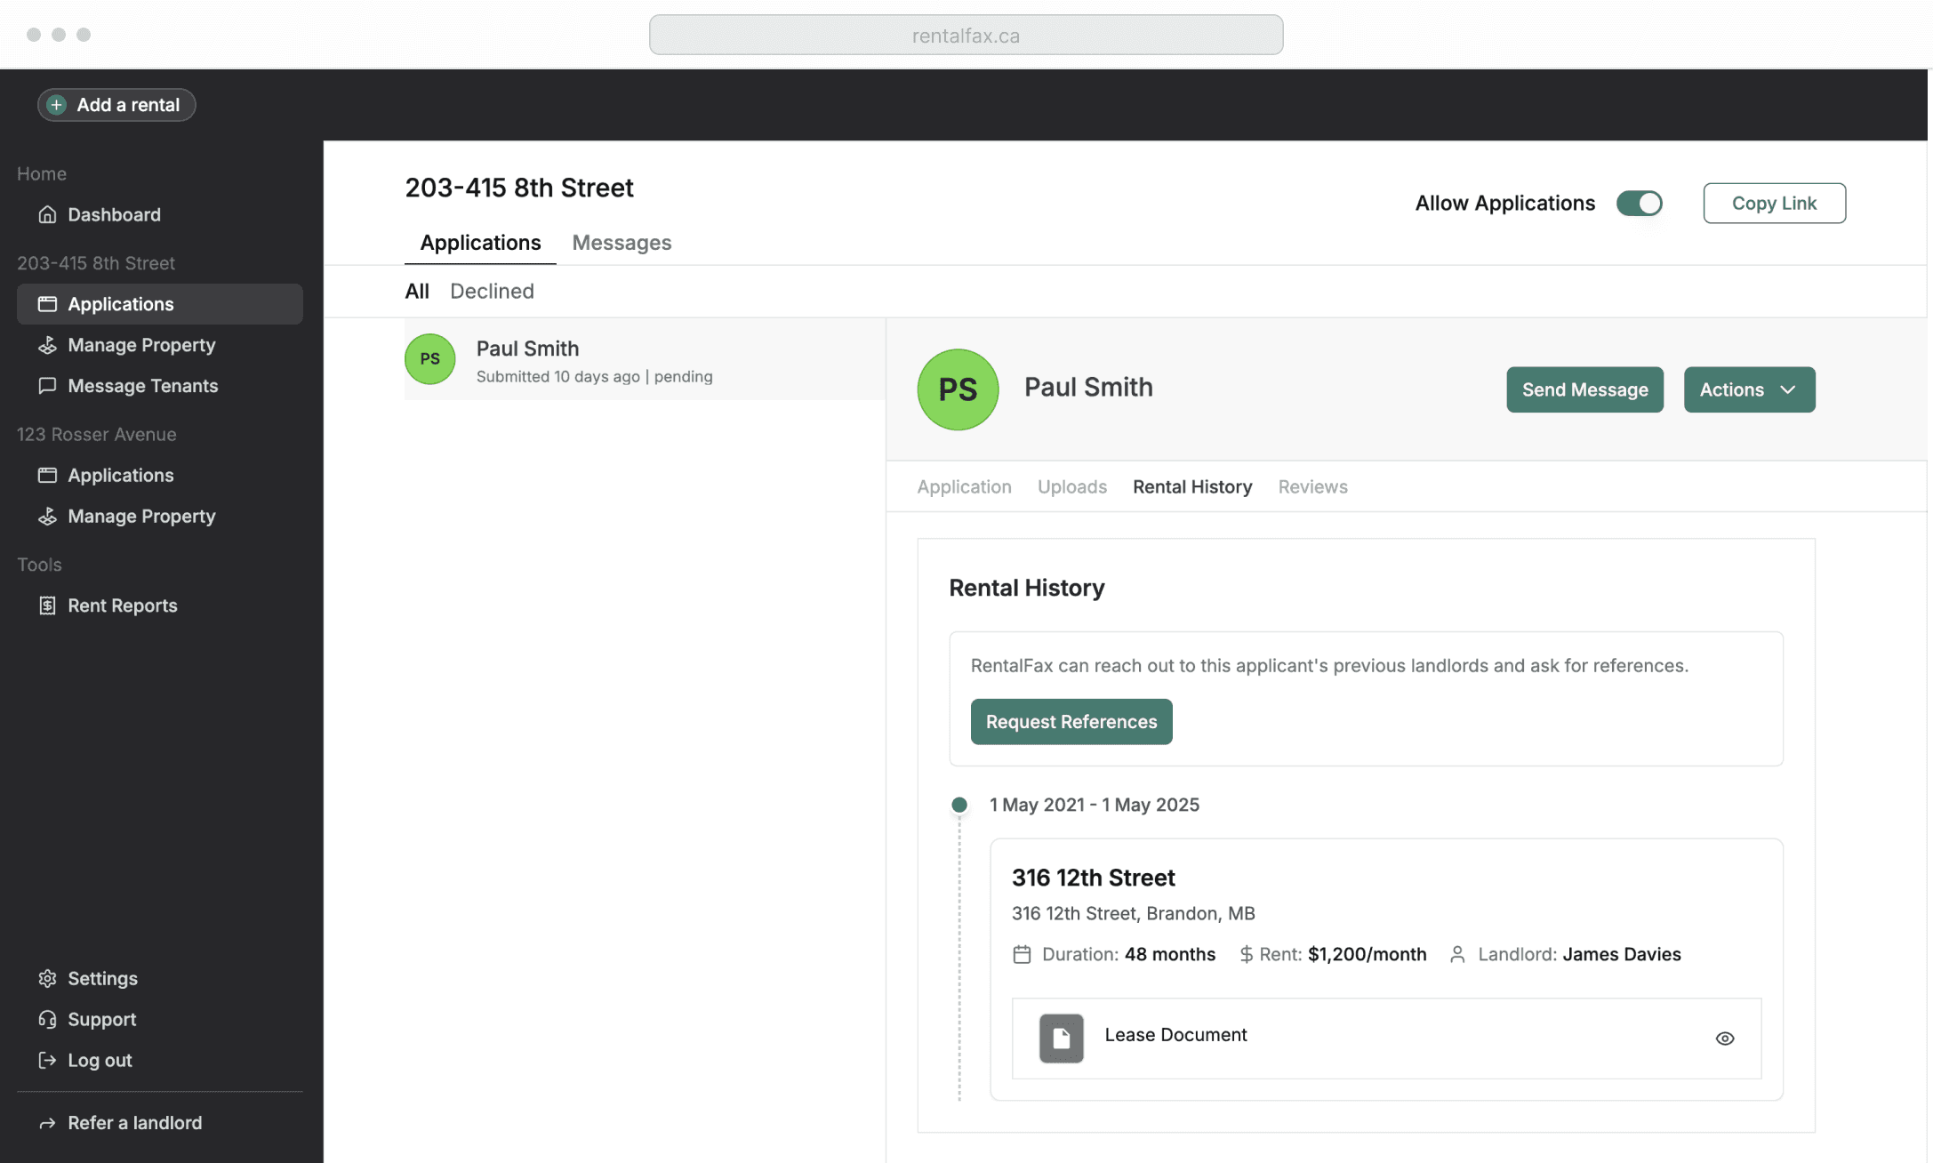The width and height of the screenshot is (1933, 1163).
Task: Click the Log out icon
Action: (47, 1060)
